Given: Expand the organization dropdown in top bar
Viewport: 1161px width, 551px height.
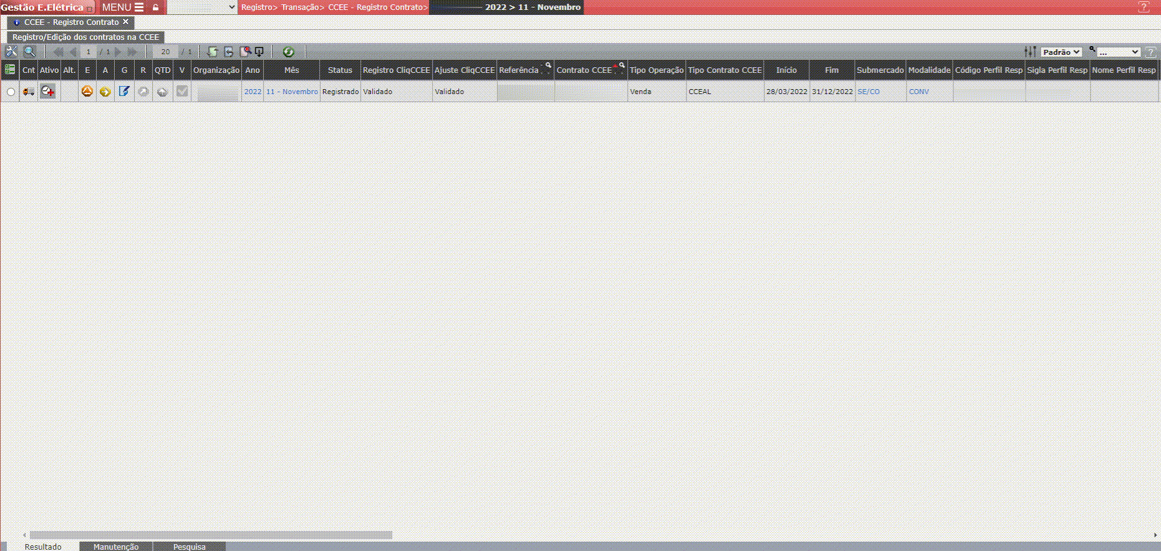Looking at the screenshot, I should coord(202,7).
